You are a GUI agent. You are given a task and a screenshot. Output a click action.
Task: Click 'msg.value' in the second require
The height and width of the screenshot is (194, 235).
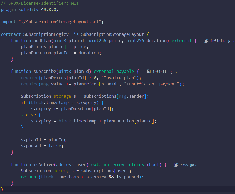pos(52,84)
